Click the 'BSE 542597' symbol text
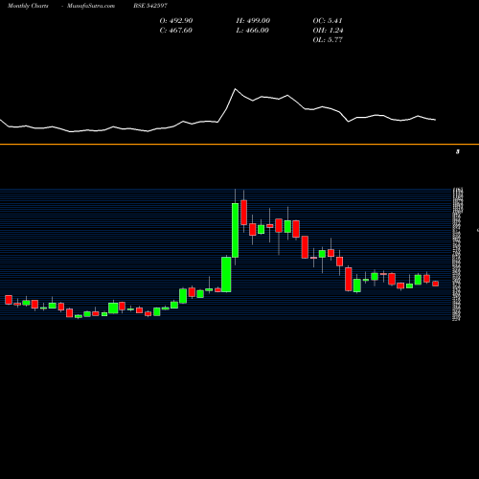The height and width of the screenshot is (479, 479). point(150,6)
